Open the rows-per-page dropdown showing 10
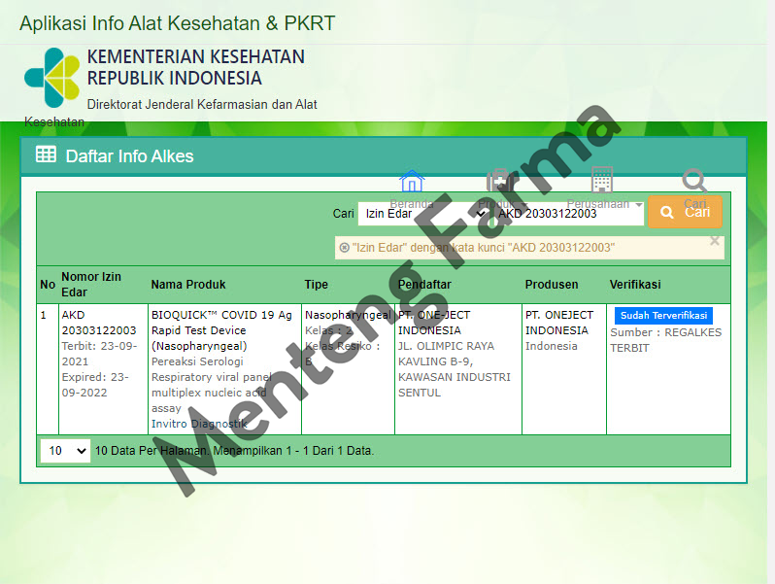This screenshot has height=584, width=775. click(x=65, y=451)
